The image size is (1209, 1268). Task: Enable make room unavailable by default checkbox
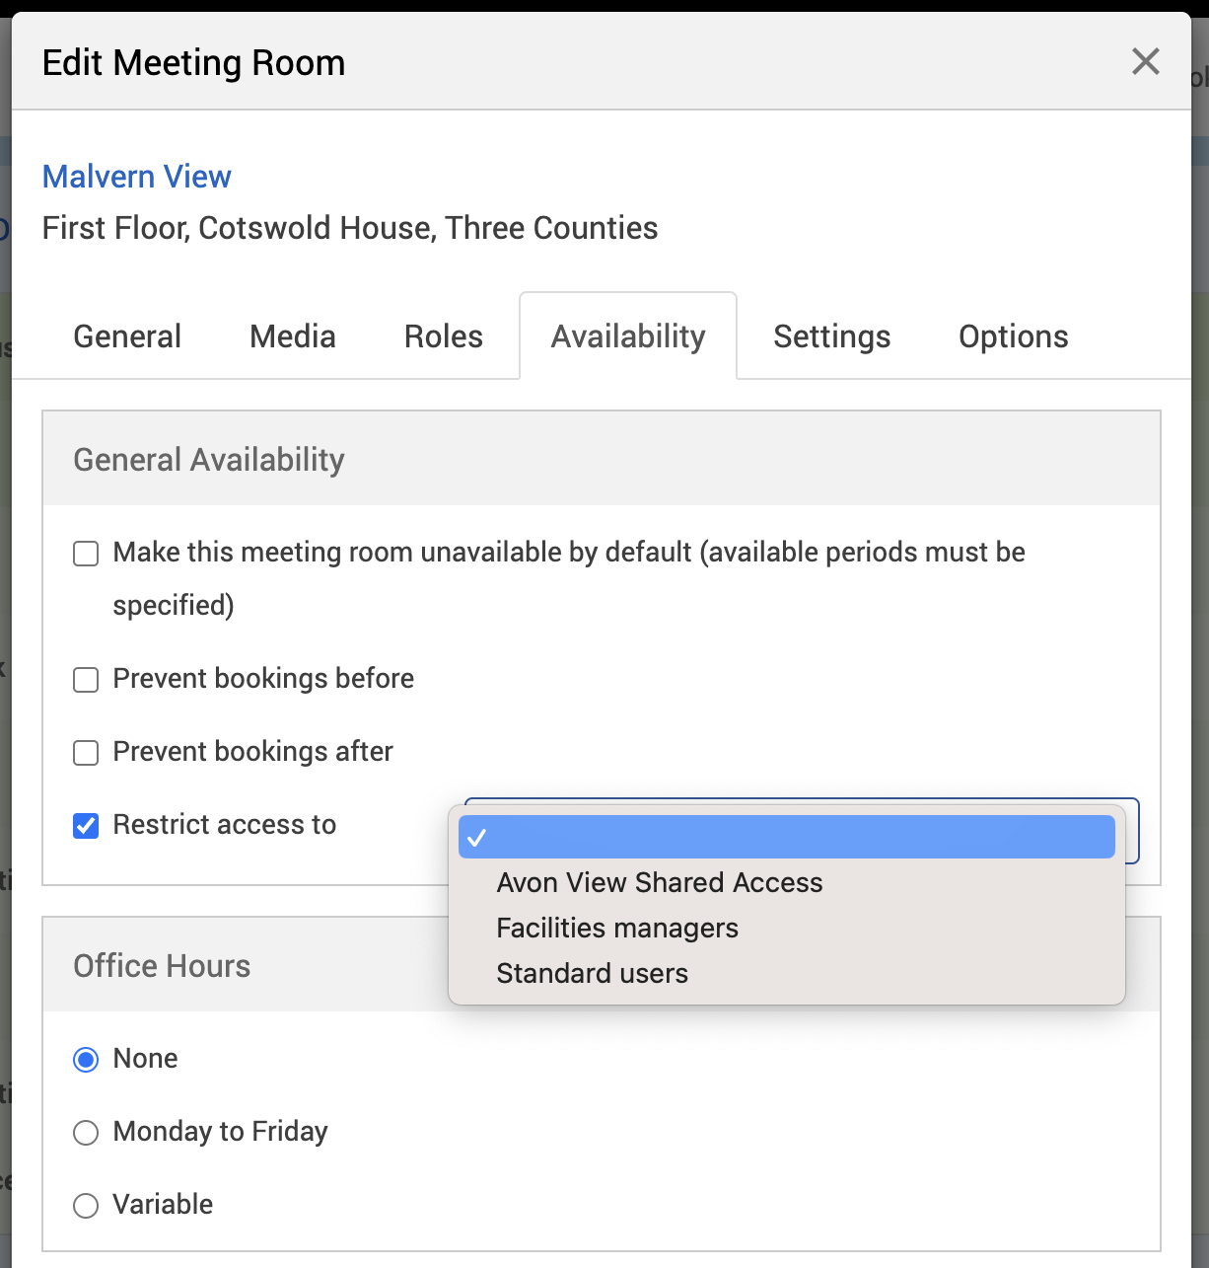point(87,554)
